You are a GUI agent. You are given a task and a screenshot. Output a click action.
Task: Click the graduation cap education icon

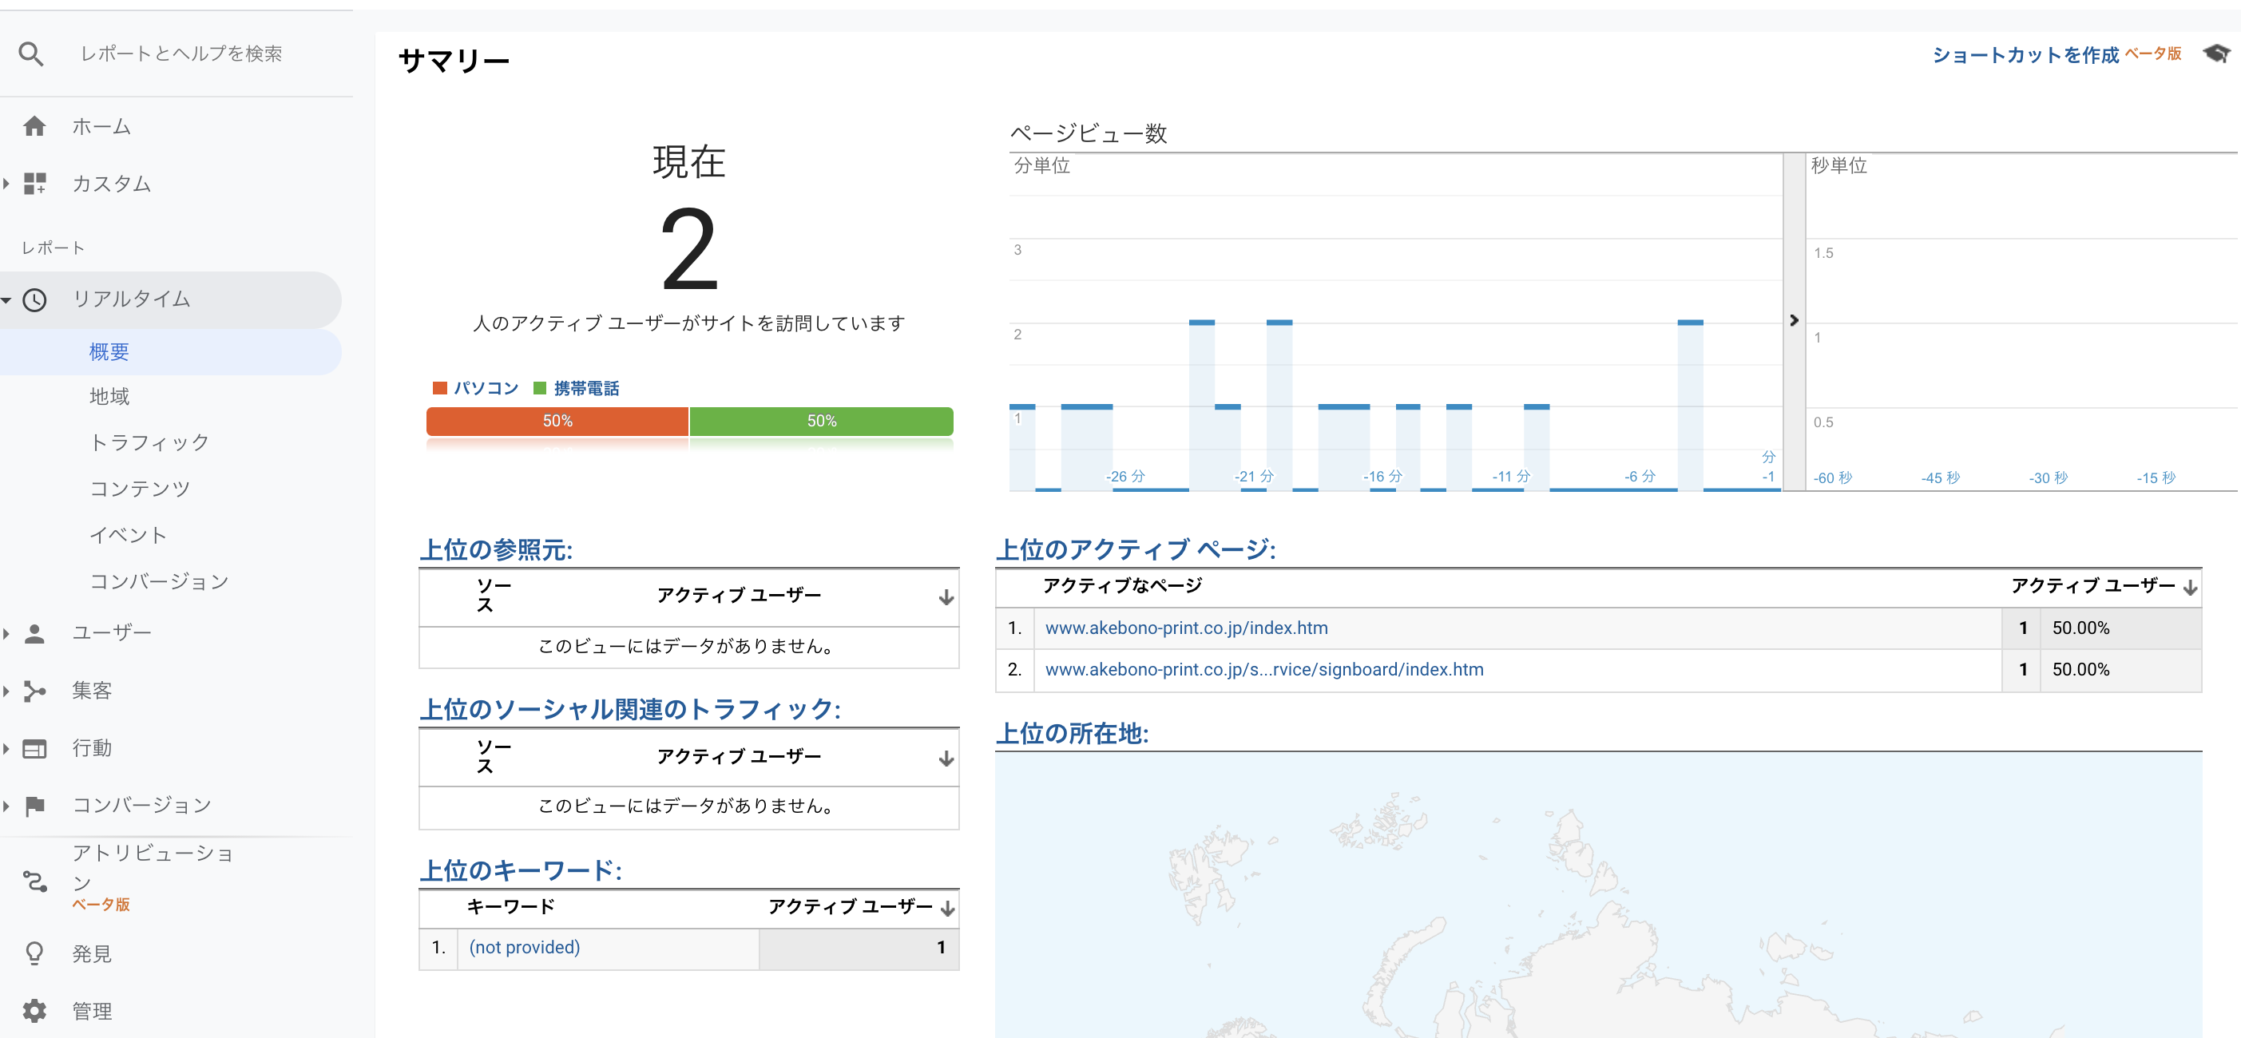pos(2215,54)
